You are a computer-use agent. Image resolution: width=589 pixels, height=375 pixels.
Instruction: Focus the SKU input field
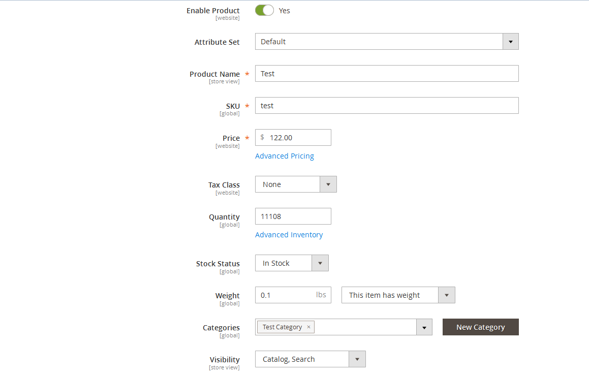point(386,106)
